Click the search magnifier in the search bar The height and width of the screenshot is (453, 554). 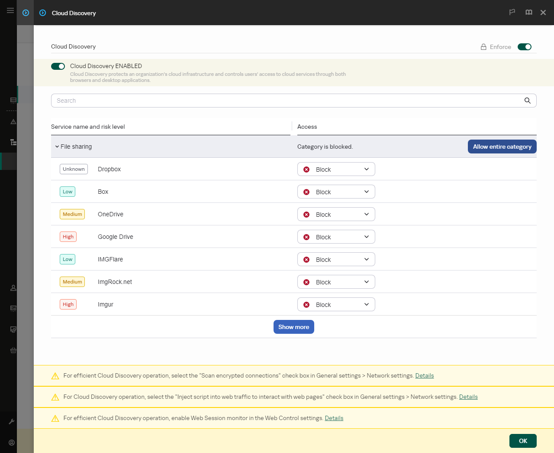point(527,100)
